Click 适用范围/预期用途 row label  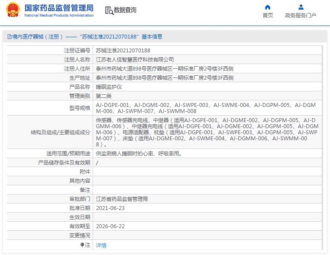coord(68,154)
